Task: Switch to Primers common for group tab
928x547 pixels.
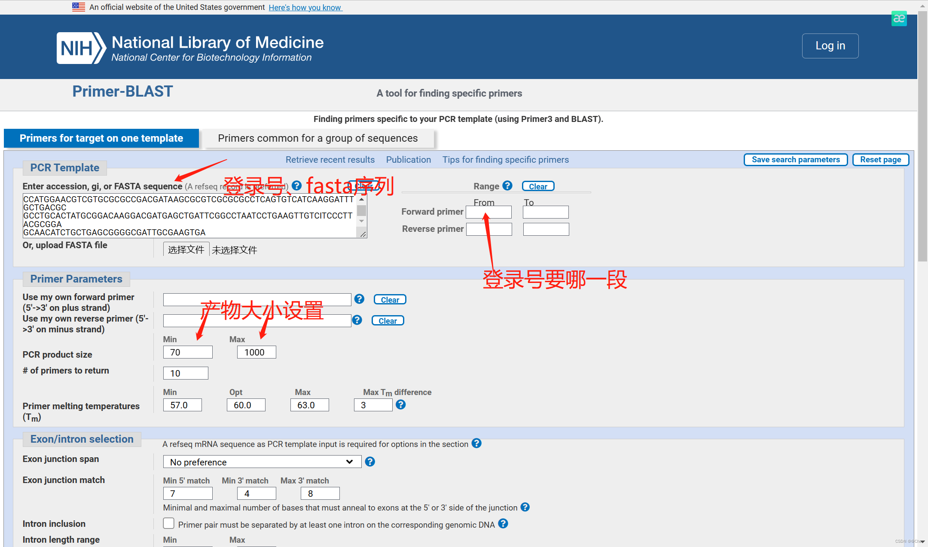Action: click(317, 138)
